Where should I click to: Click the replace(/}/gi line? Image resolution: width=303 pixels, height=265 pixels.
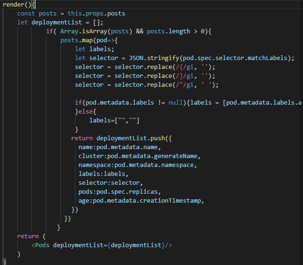145,76
